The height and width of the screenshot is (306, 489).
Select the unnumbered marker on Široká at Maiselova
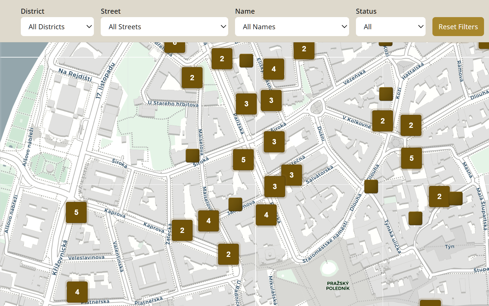(192, 156)
